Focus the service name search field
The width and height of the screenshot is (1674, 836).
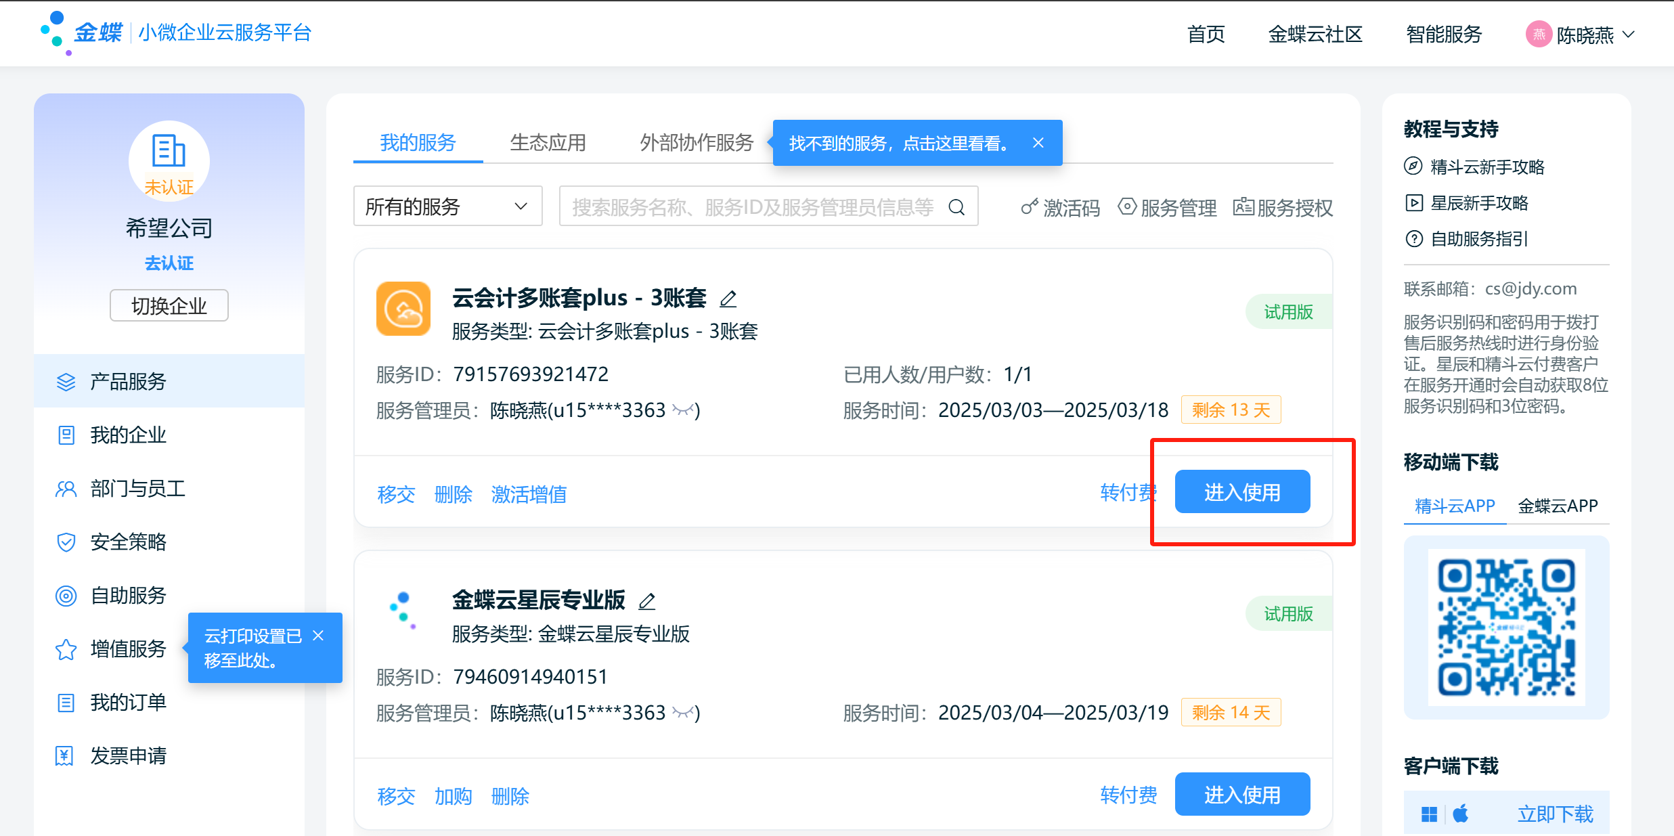click(751, 207)
